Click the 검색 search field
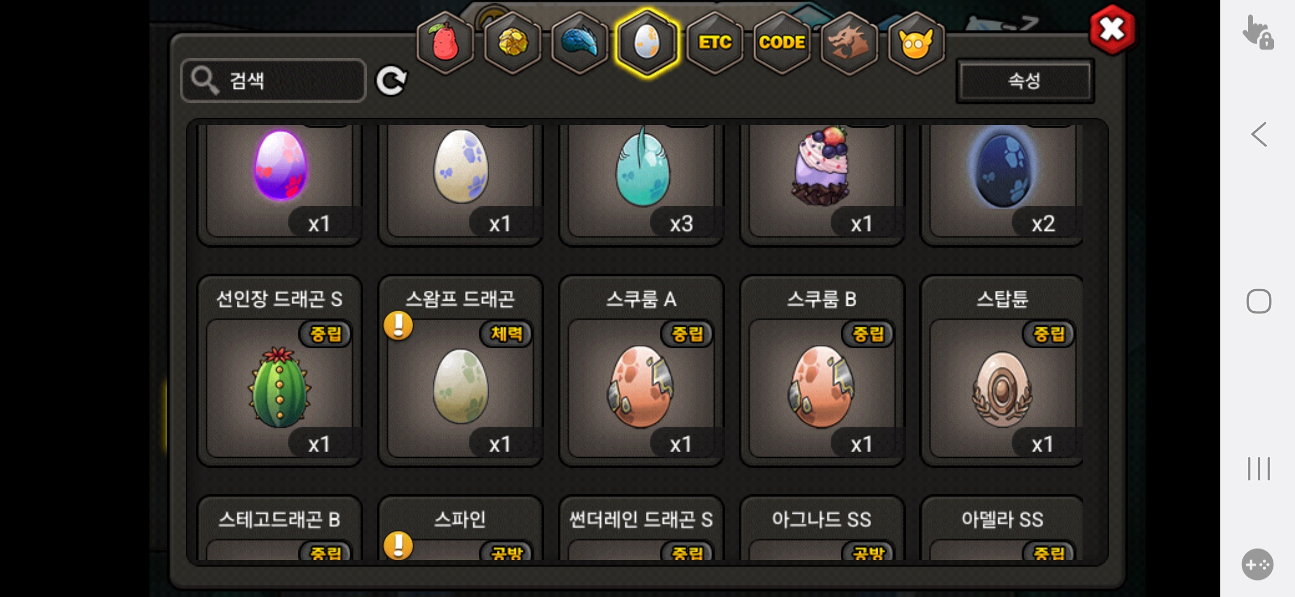Screen dimensions: 1295x597 [x=273, y=81]
